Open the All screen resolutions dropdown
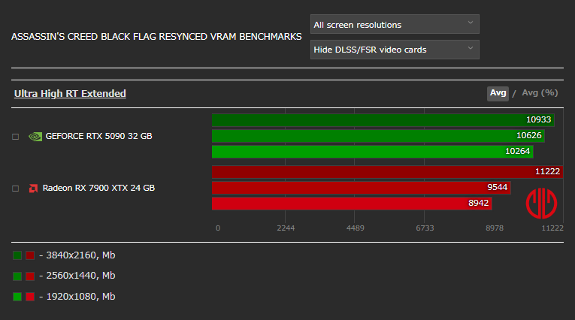This screenshot has width=575, height=320. tap(395, 24)
